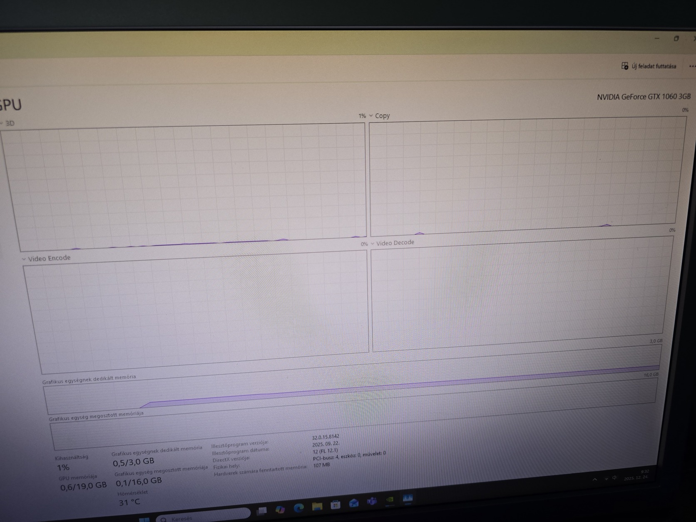Open the Video Decode graph engine dropdown
Viewport: 696px width, 522px height.
click(392, 243)
